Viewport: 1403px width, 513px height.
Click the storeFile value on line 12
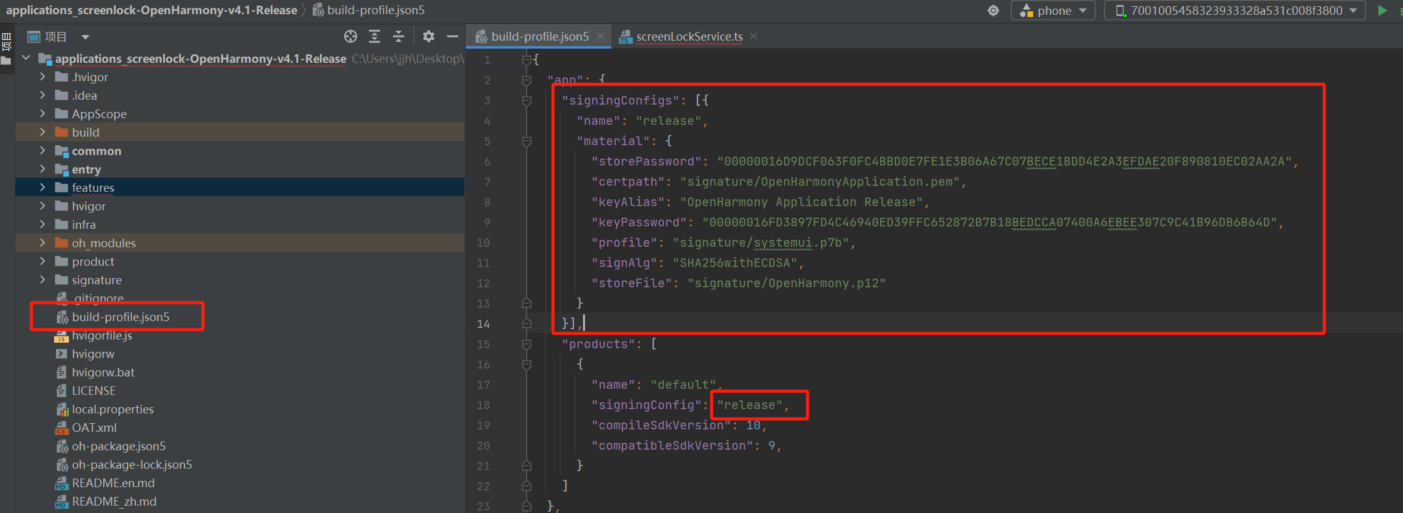tap(787, 283)
